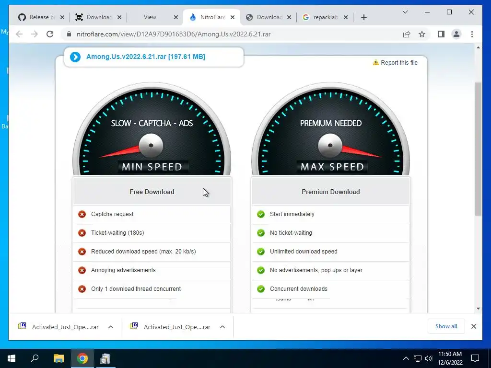Click the Chrome taskbar icon
The image size is (491, 368).
pyautogui.click(x=82, y=358)
